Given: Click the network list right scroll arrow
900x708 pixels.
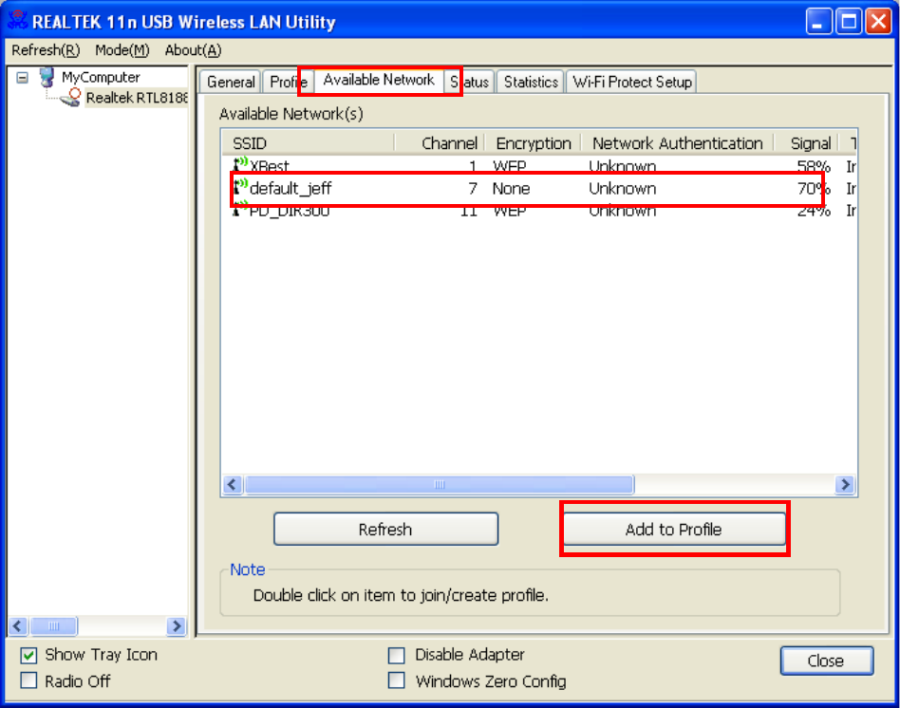Looking at the screenshot, I should [845, 485].
